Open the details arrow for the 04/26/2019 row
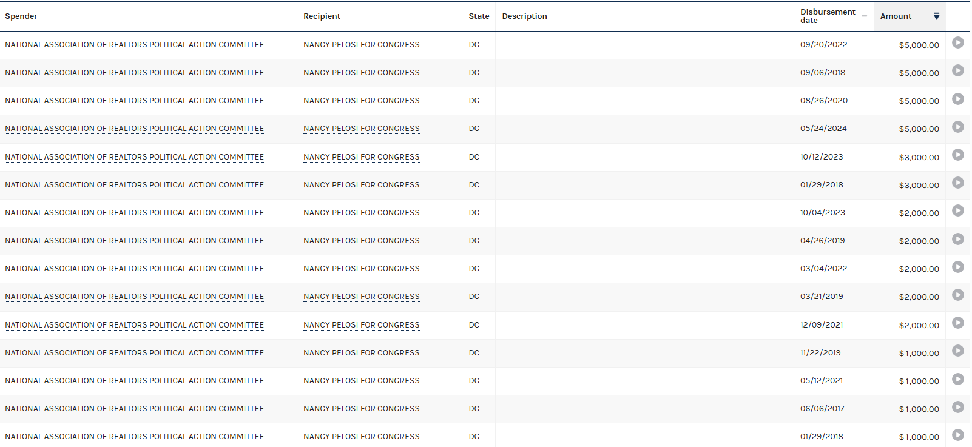 click(x=957, y=239)
